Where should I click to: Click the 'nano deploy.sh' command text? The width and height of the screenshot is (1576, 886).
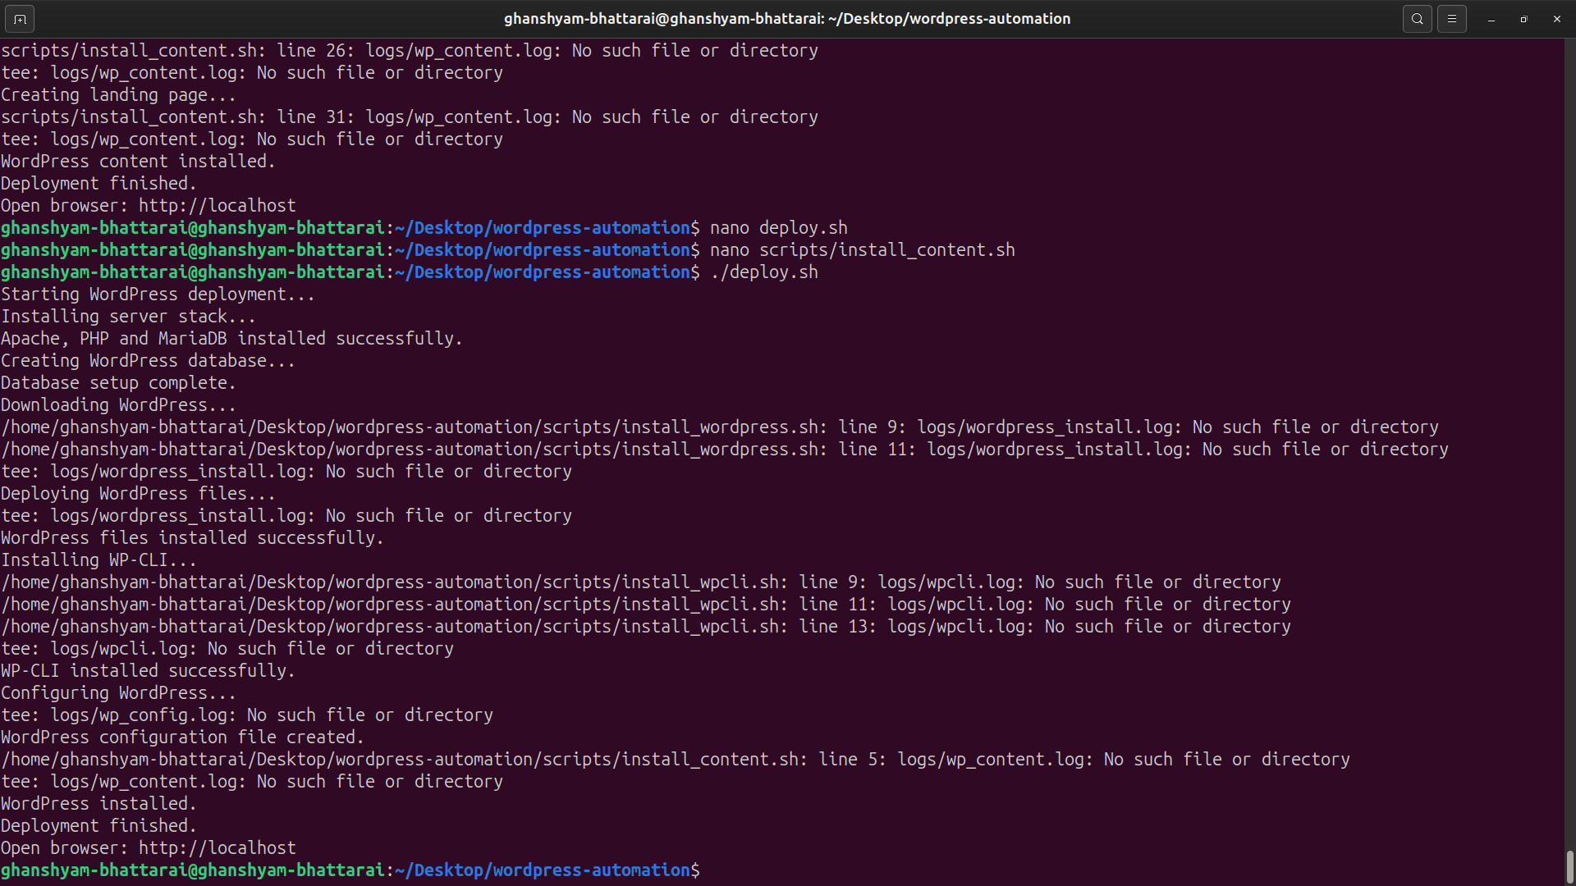point(778,227)
